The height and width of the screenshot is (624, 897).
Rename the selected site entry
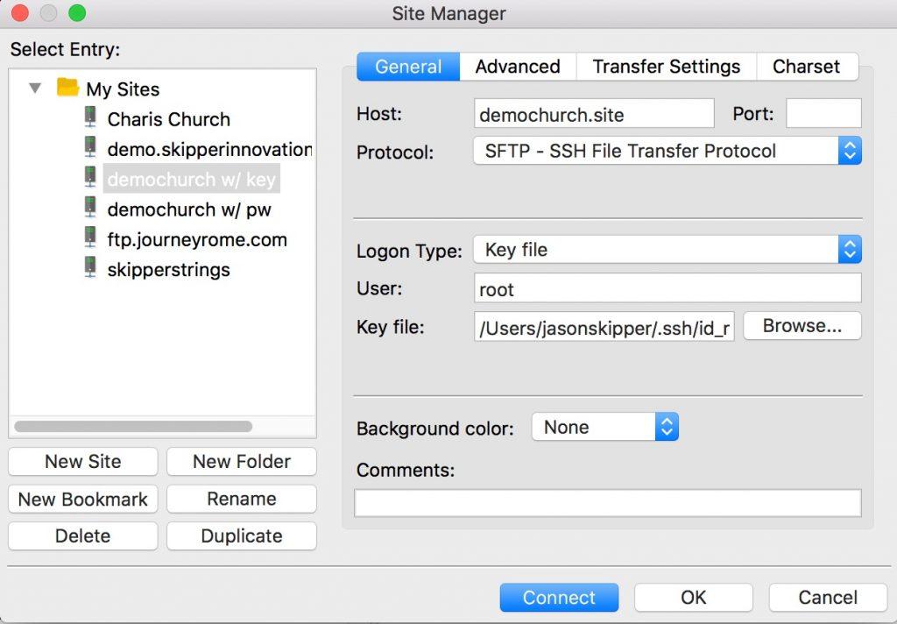pos(242,500)
